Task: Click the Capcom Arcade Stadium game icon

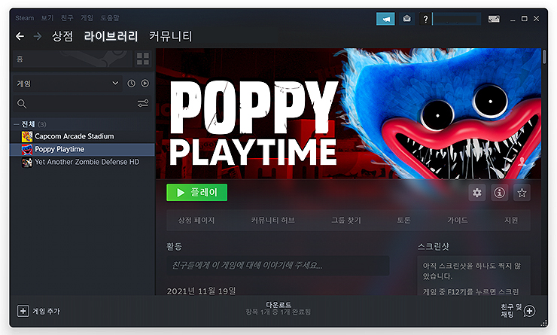Action: 27,136
